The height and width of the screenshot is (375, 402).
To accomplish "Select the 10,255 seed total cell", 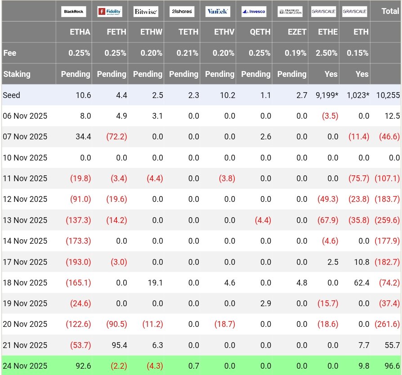I will (389, 95).
